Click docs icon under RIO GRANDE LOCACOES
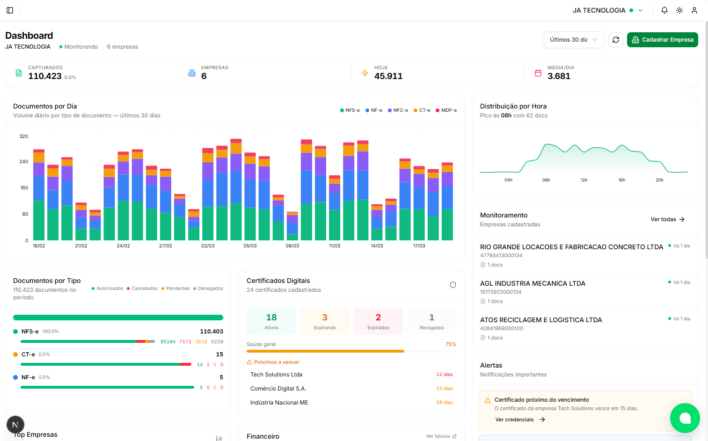 [483, 265]
